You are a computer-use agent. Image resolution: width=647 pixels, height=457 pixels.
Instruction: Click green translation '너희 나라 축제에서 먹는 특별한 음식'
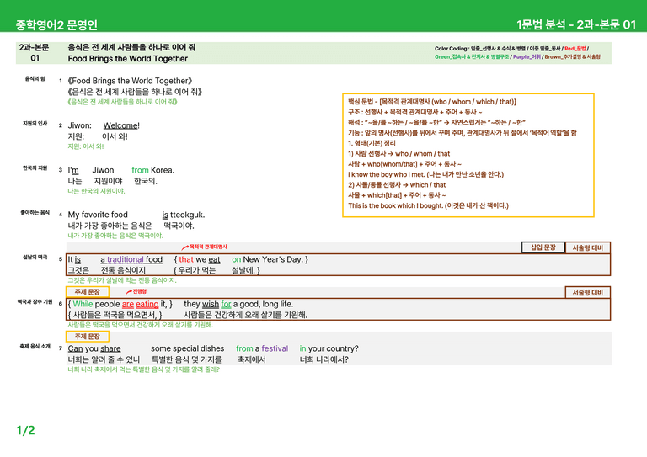[x=143, y=369]
